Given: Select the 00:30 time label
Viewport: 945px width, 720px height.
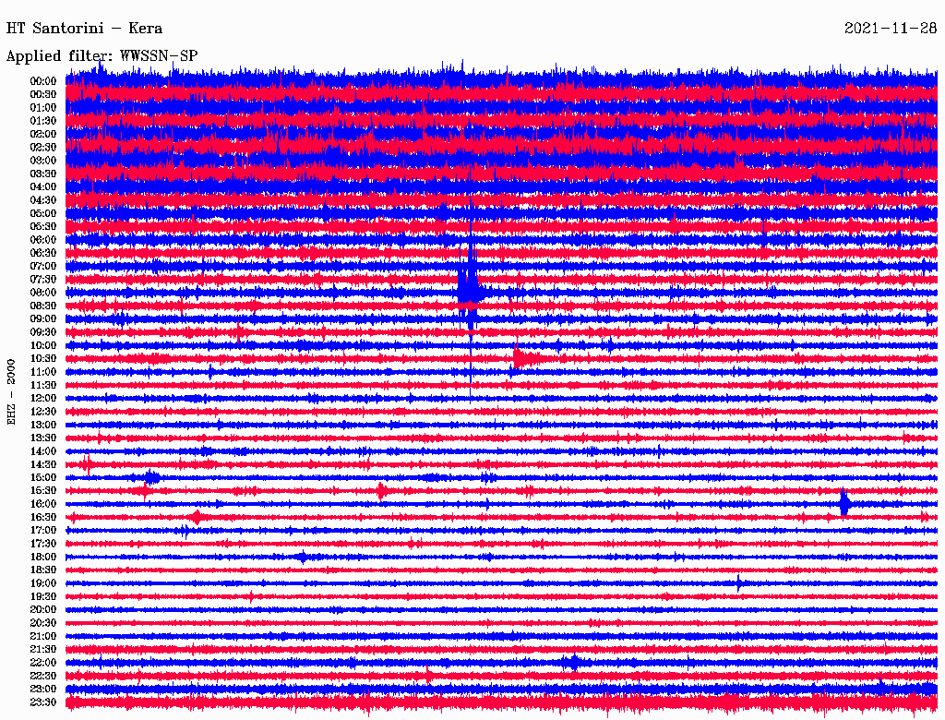Looking at the screenshot, I should click(43, 95).
